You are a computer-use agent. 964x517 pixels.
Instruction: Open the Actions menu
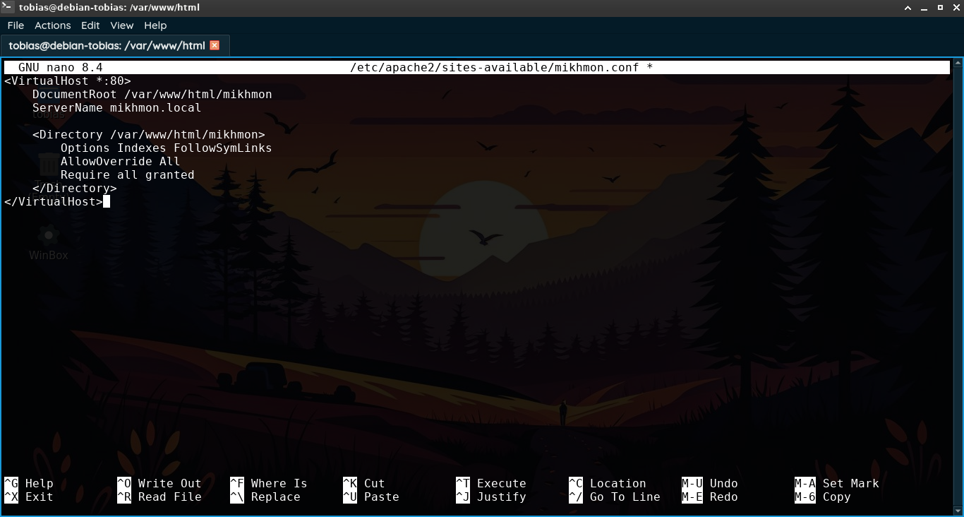click(53, 25)
